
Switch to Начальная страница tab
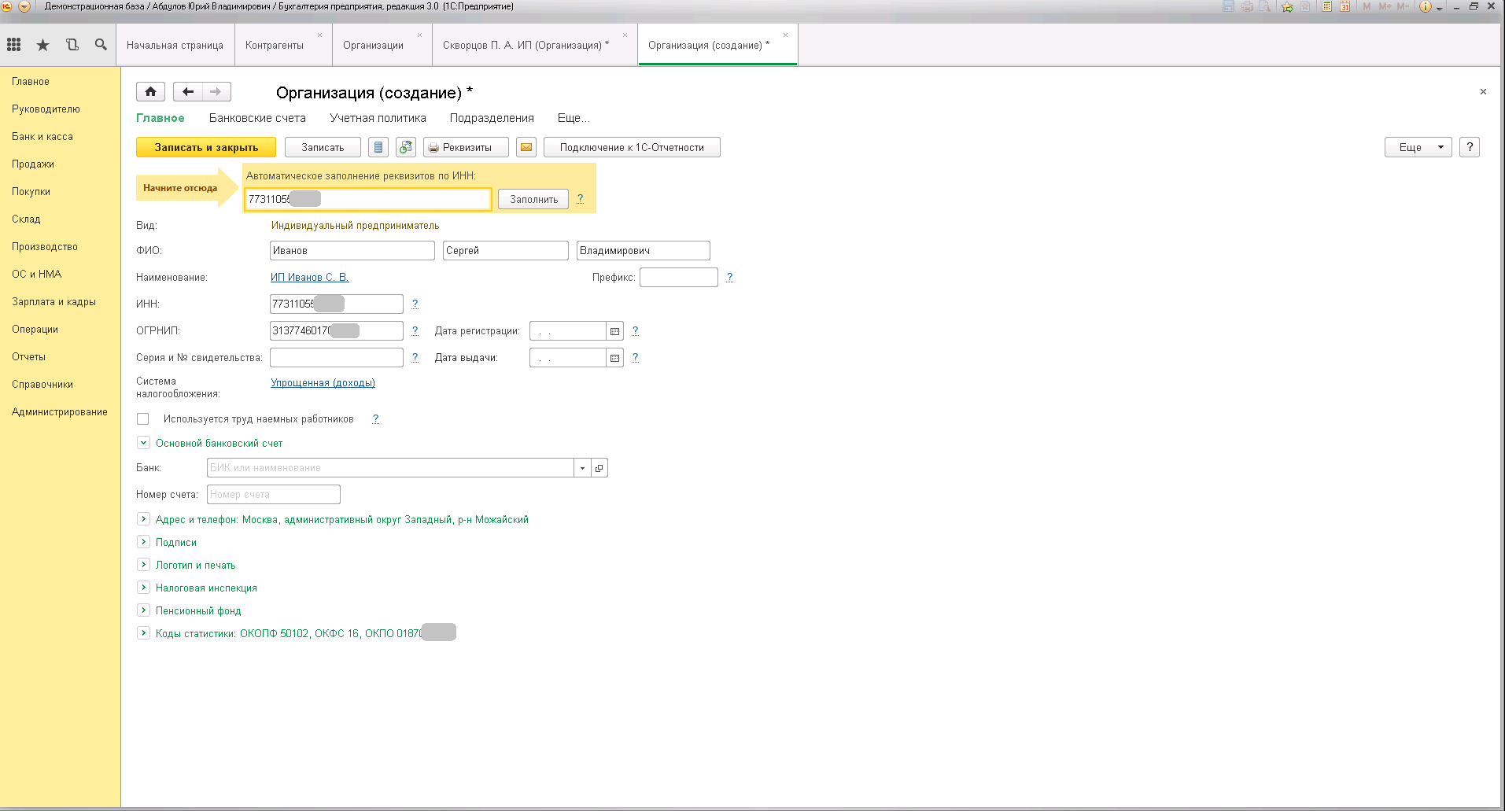175,45
